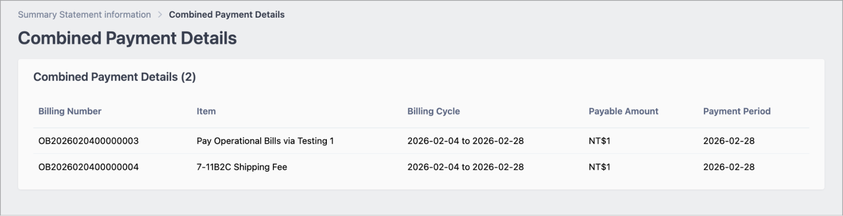Click the 7-11B2C Shipping Fee item

point(242,167)
